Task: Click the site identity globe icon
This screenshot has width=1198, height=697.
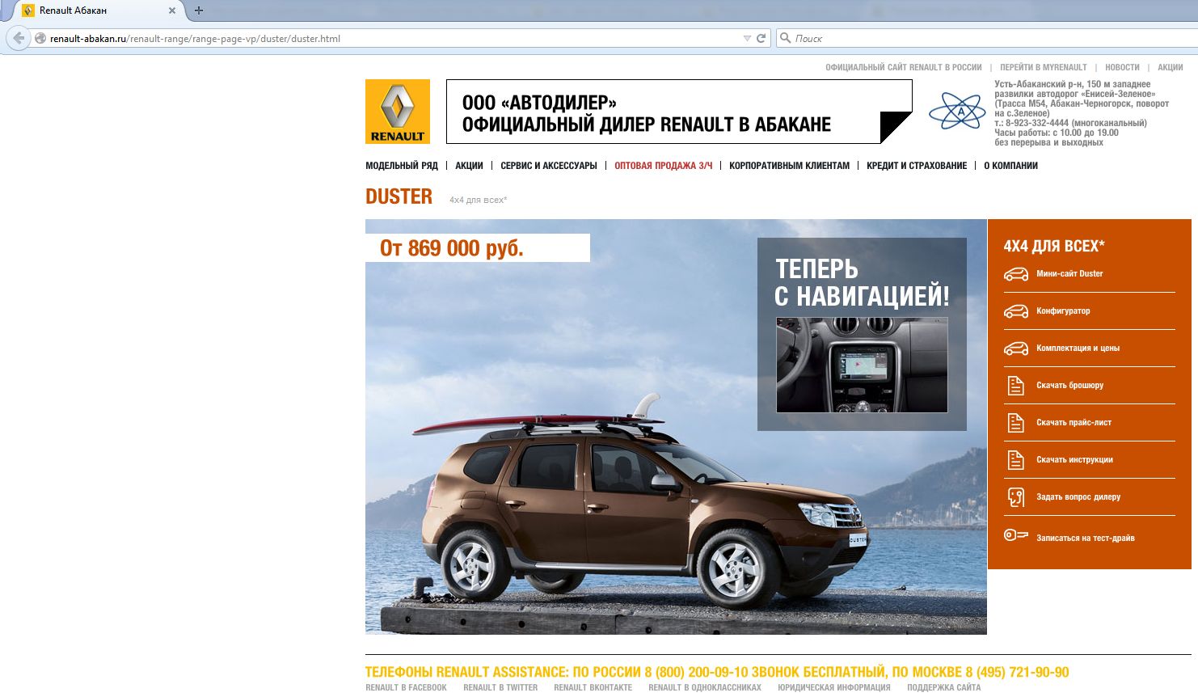Action: click(x=40, y=38)
